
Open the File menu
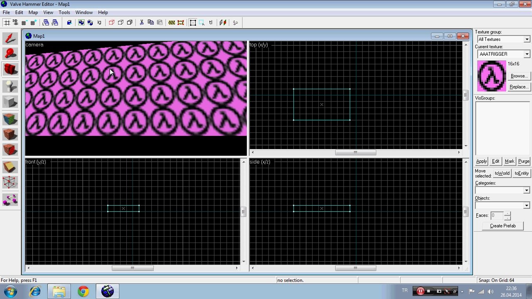coord(6,12)
